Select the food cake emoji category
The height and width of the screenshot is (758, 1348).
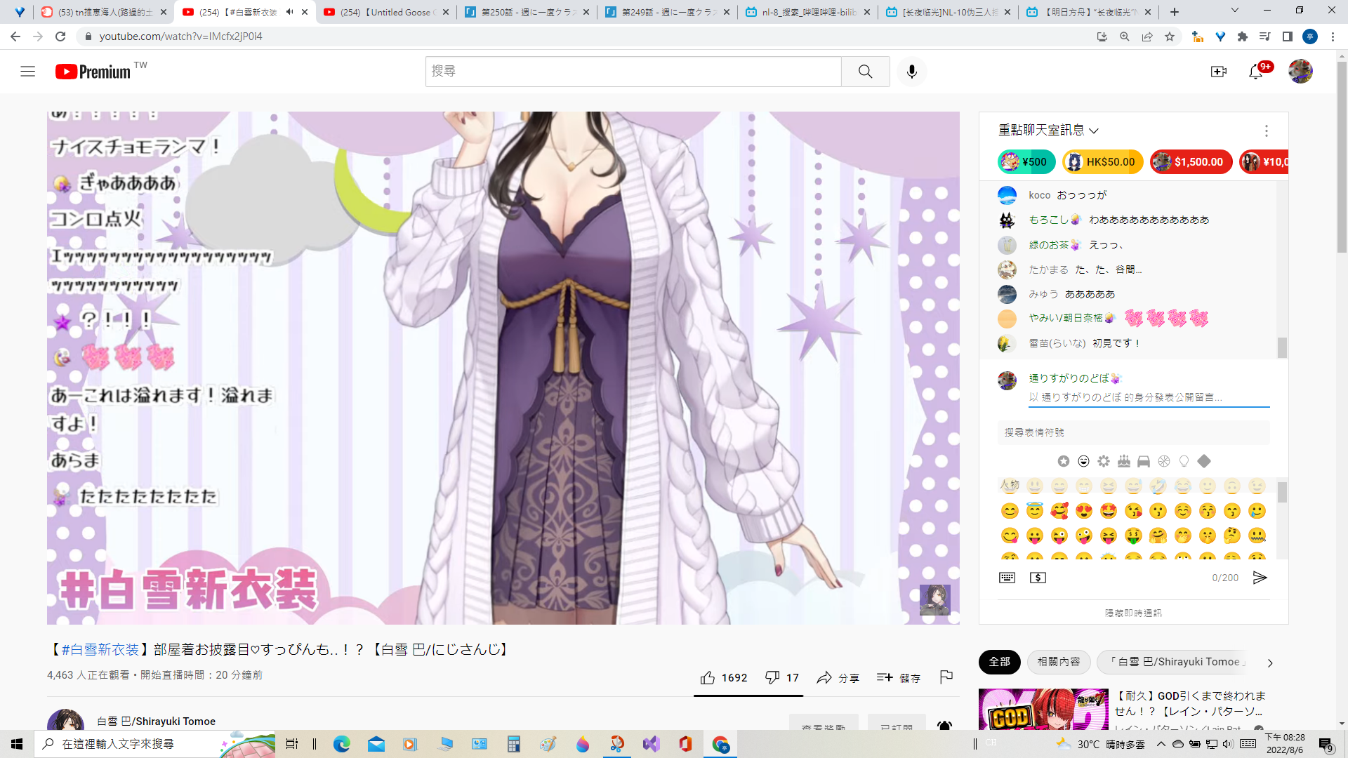pyautogui.click(x=1124, y=461)
